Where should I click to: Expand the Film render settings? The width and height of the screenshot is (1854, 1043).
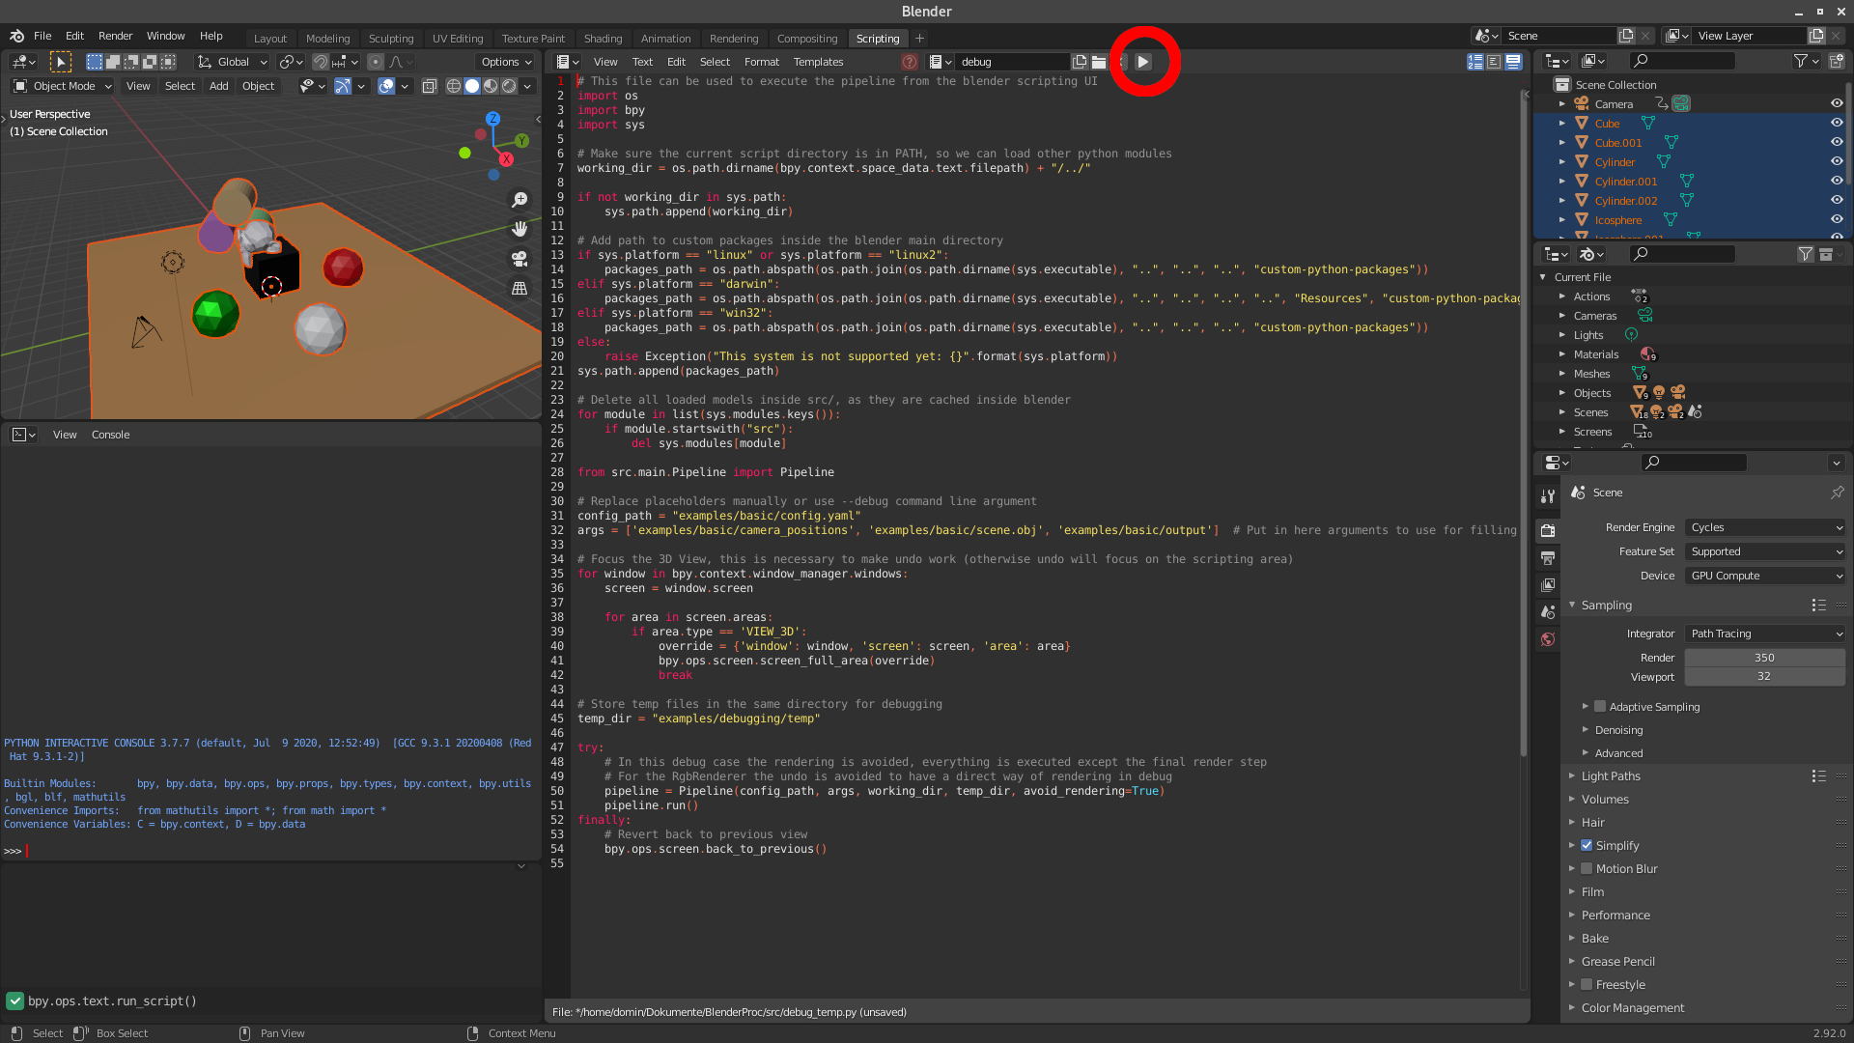tap(1593, 891)
